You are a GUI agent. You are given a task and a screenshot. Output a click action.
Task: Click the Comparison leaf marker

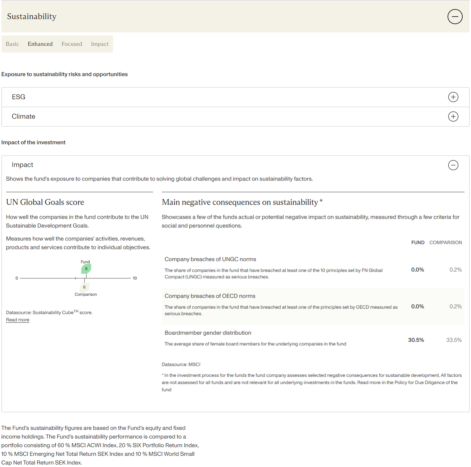tap(84, 287)
